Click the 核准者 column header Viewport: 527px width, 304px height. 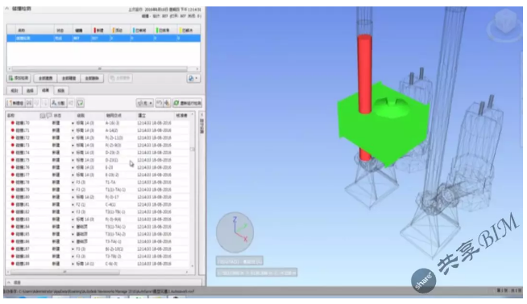(x=181, y=116)
